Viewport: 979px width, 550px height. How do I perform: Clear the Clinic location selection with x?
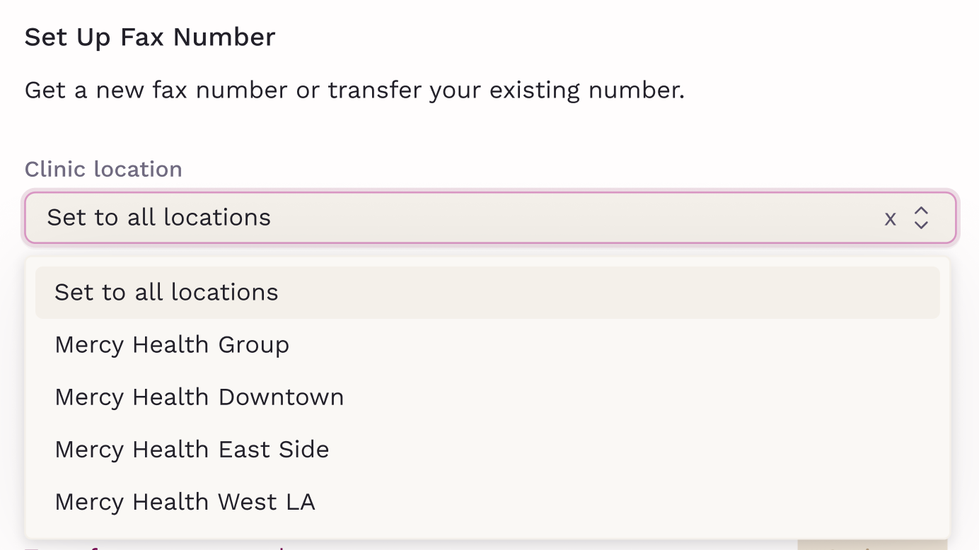pos(890,218)
